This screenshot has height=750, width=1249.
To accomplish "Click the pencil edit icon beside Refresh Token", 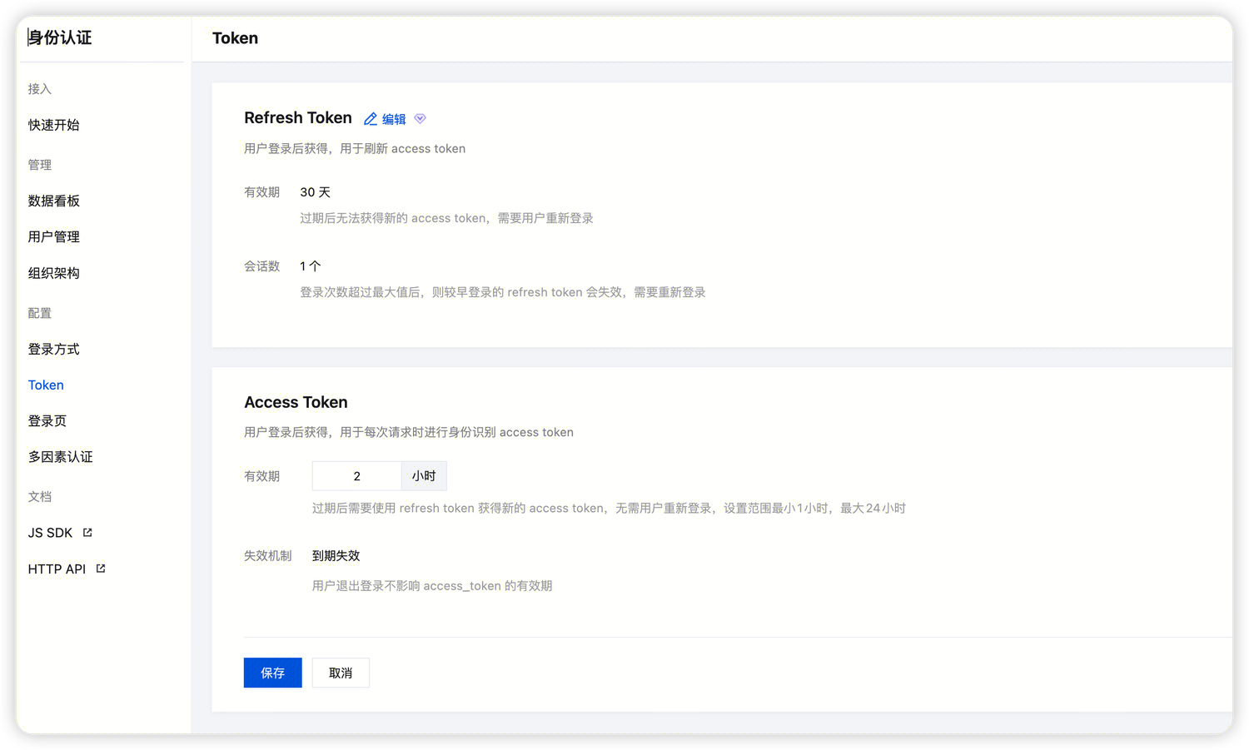I will coord(371,119).
